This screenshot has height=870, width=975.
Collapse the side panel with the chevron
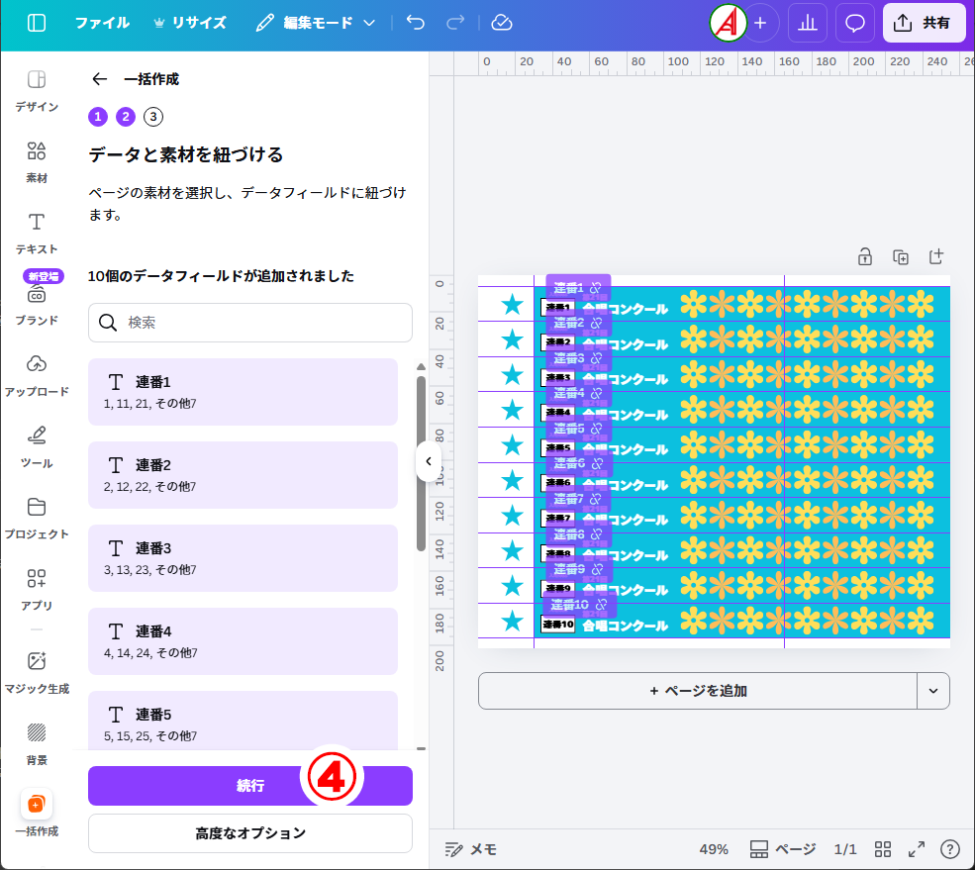[429, 461]
